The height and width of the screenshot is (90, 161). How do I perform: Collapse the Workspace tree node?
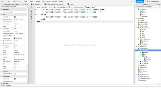(136, 9)
